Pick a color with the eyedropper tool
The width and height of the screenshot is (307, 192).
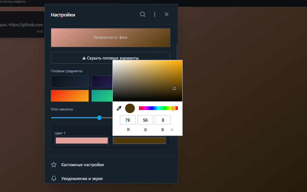tap(119, 108)
